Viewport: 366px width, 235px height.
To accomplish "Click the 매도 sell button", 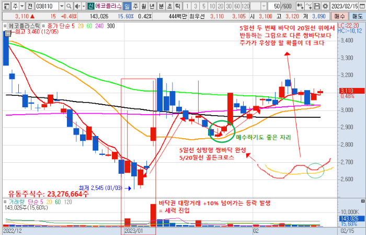I will pos(357,16).
